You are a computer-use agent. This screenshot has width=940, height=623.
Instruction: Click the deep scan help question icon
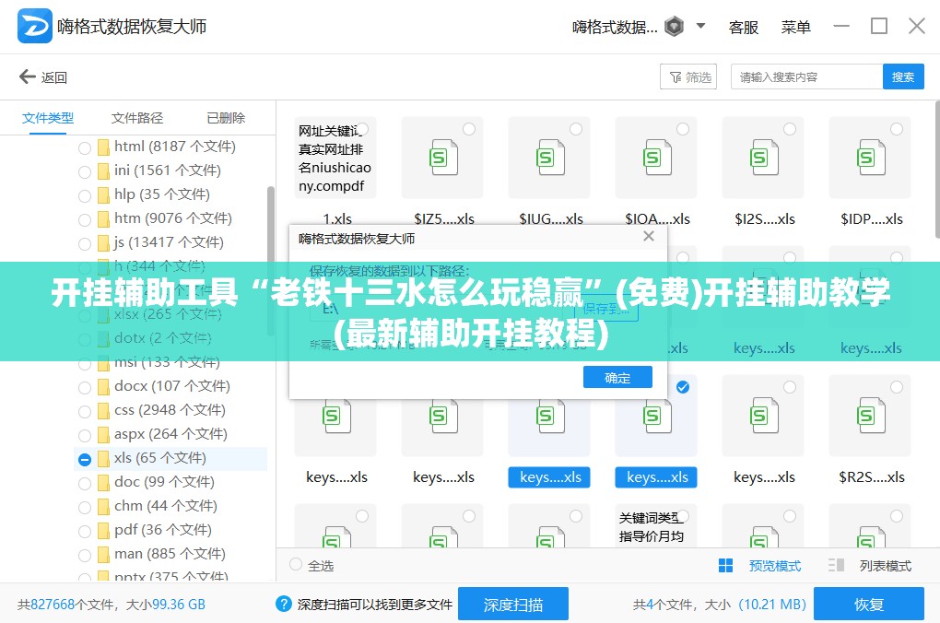click(284, 604)
